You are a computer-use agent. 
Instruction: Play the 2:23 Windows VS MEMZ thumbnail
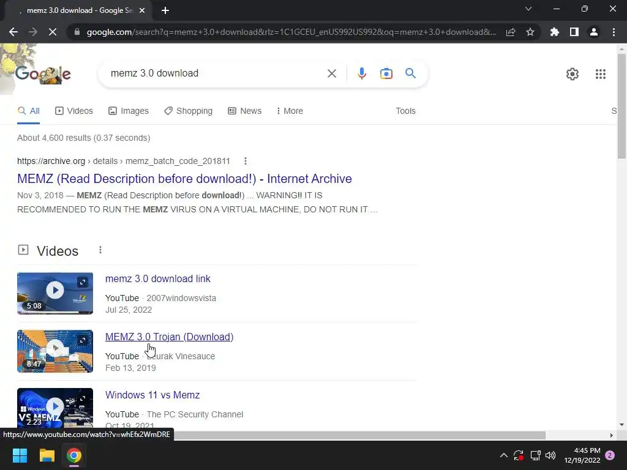click(x=54, y=408)
